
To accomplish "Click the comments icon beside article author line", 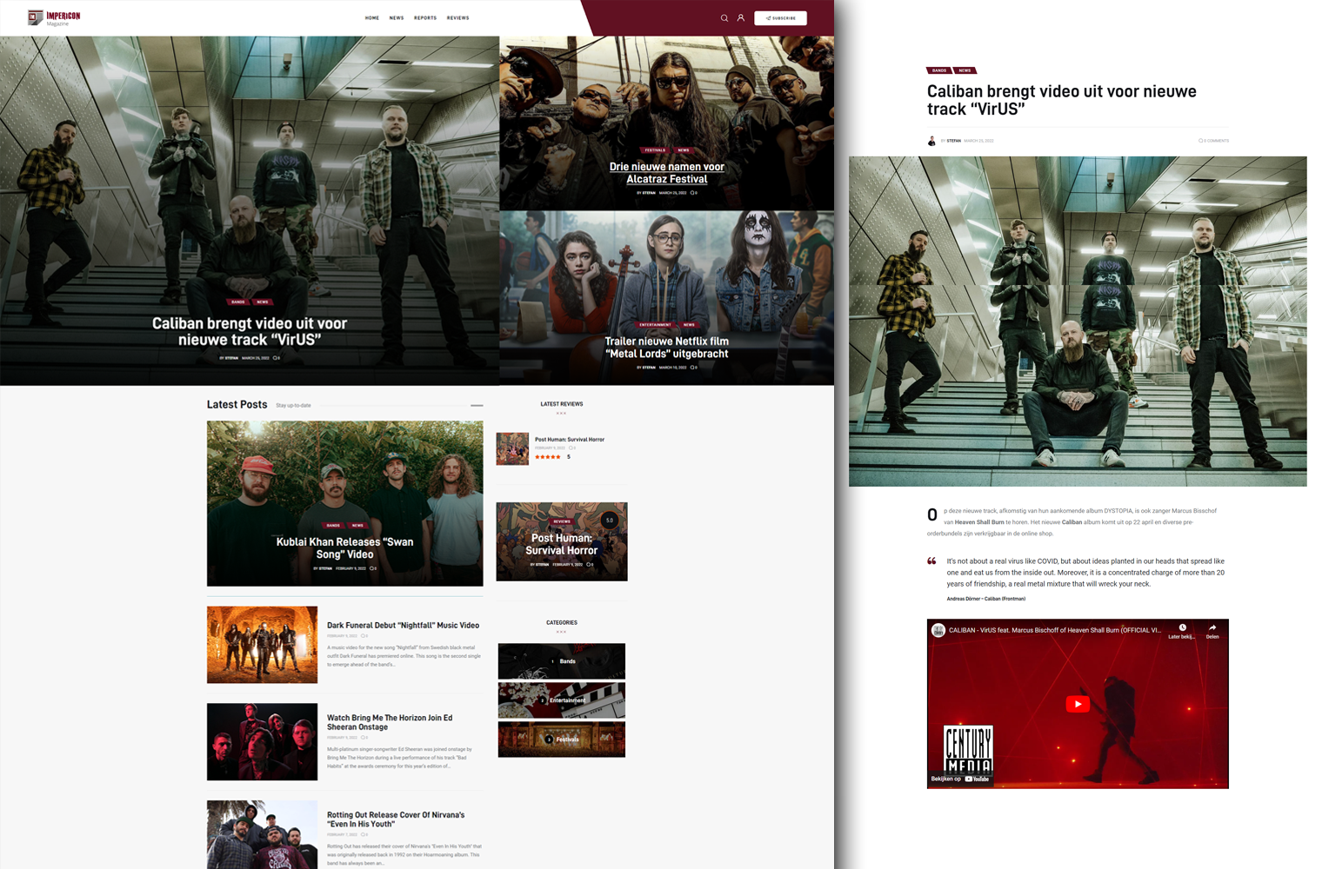I will pyautogui.click(x=1201, y=141).
